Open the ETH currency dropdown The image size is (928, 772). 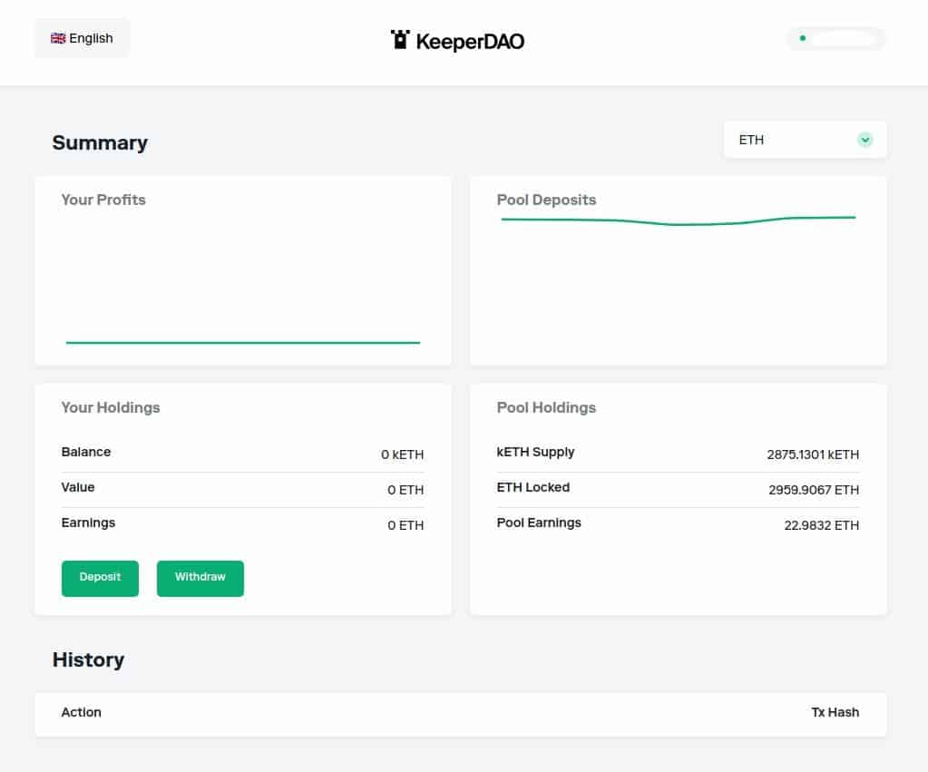point(804,140)
